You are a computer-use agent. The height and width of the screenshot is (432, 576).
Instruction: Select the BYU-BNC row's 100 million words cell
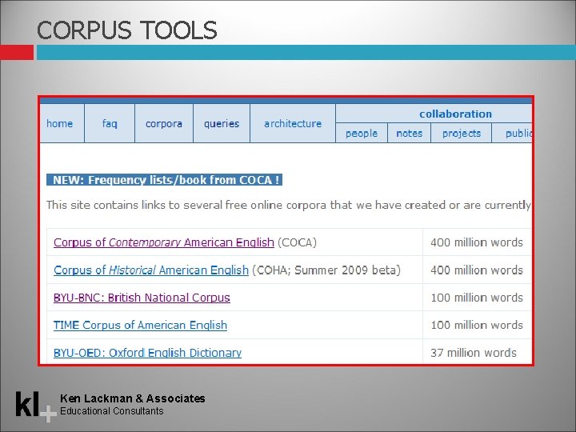click(x=477, y=298)
